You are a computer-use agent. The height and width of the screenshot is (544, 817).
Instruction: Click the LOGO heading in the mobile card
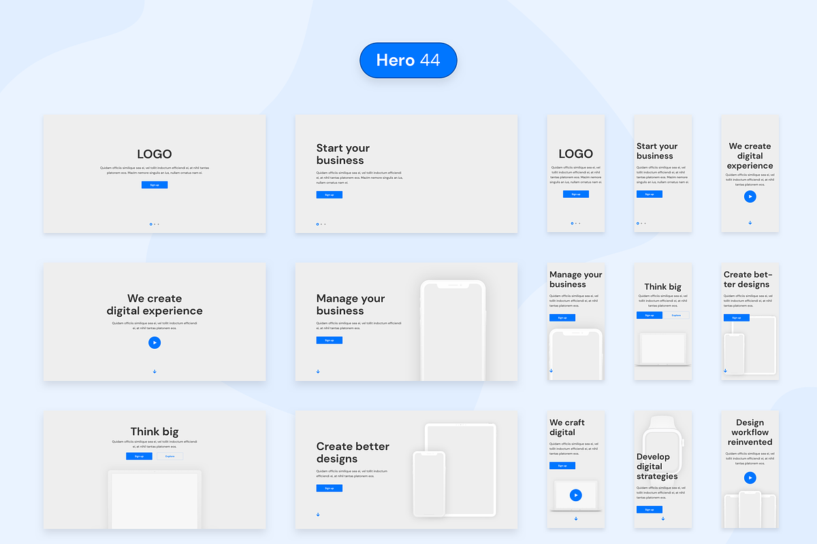(x=576, y=154)
